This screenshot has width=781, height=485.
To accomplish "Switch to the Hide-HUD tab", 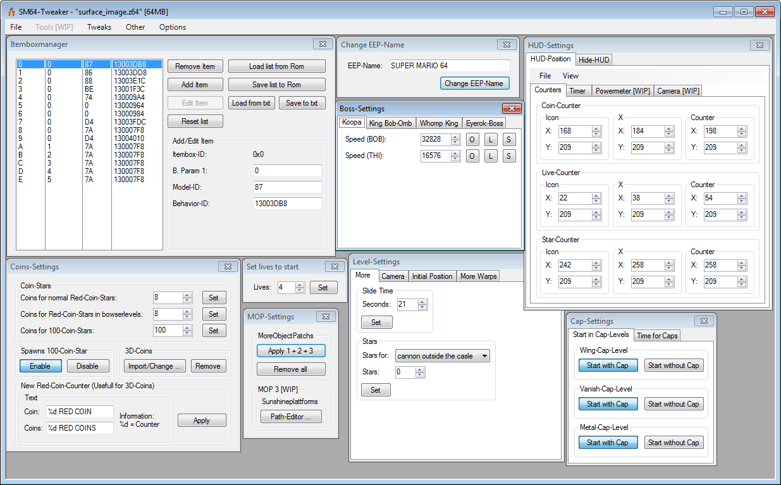I will 594,59.
